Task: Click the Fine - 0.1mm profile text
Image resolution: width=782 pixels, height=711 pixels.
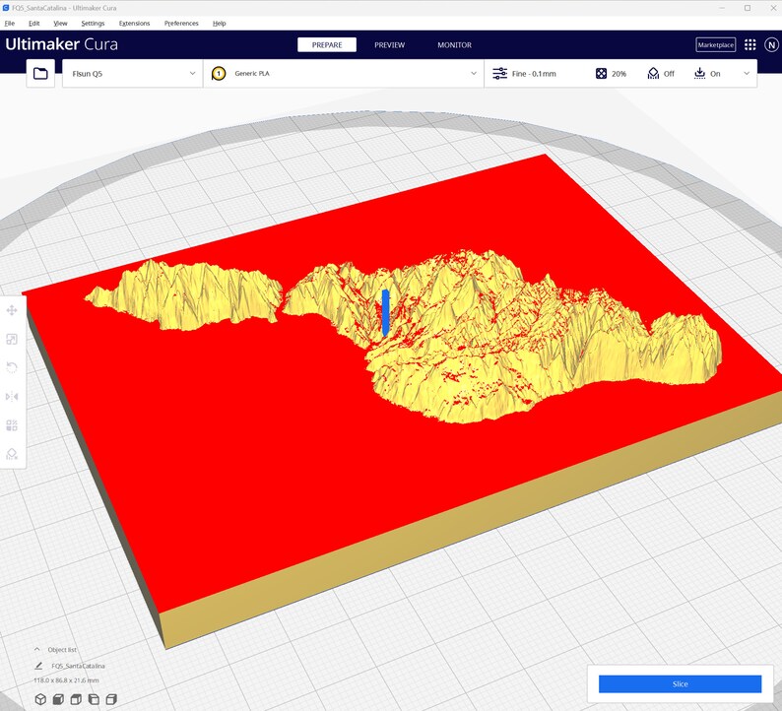Action: pos(534,74)
